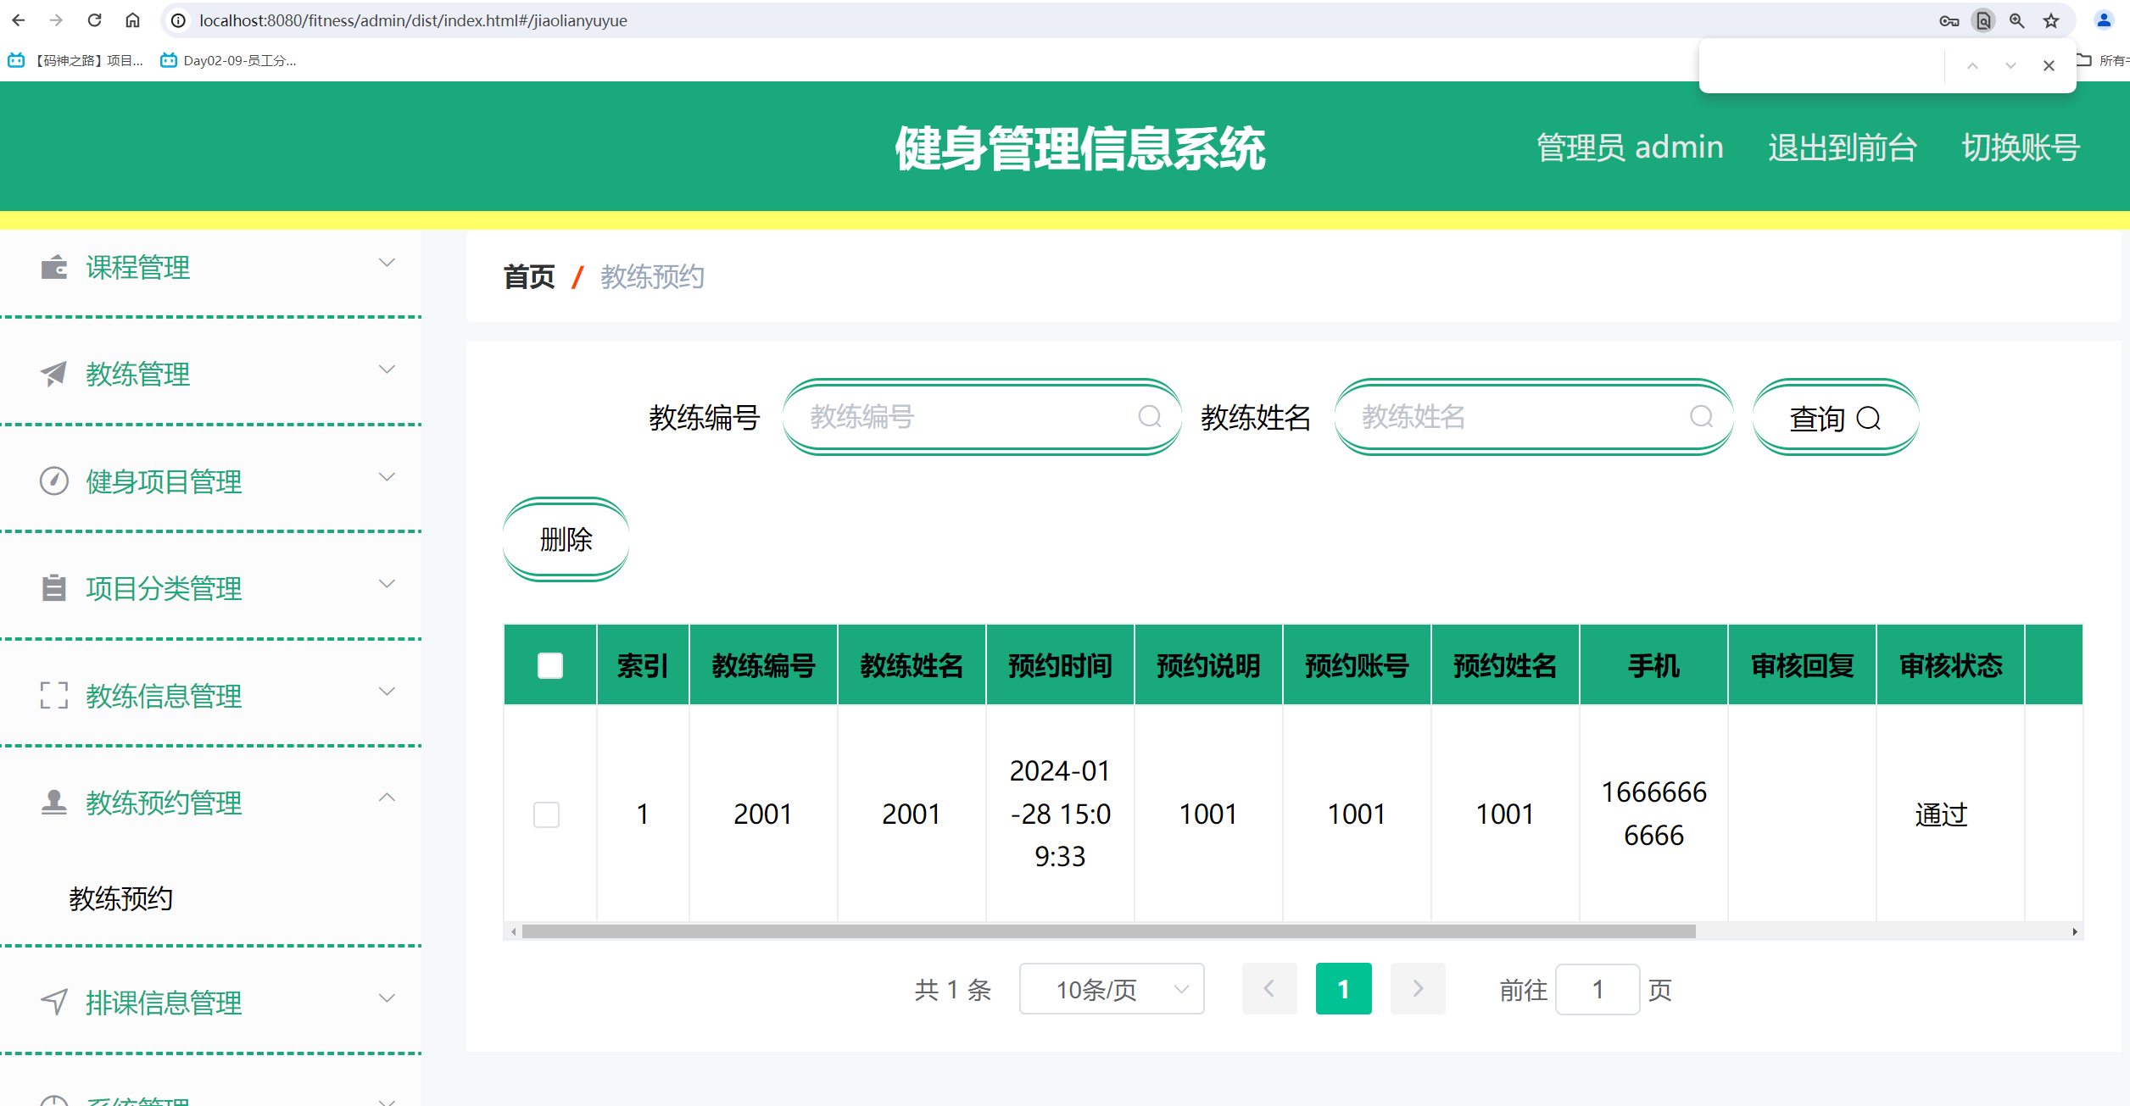Select the 教练信息管理 brackets icon
Viewport: 2130px width, 1106px height.
53,695
